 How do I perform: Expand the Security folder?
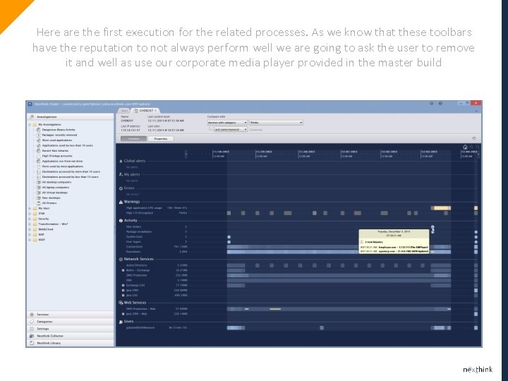(x=30, y=219)
